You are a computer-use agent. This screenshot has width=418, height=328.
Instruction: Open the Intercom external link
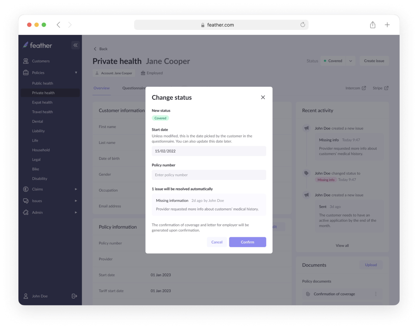[x=356, y=88]
